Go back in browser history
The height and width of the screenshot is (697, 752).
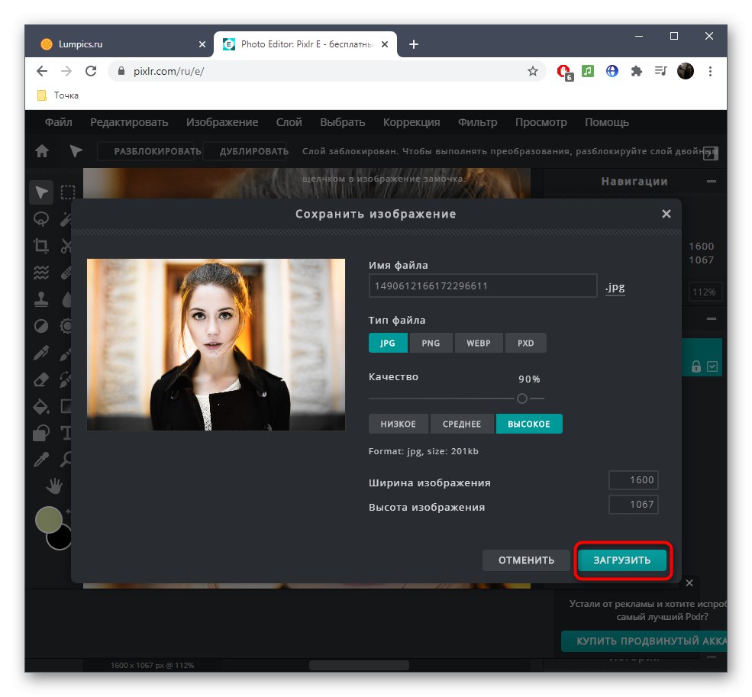[x=42, y=72]
